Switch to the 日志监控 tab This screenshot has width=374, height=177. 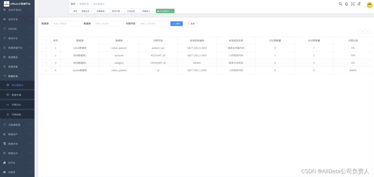pyautogui.click(x=132, y=11)
